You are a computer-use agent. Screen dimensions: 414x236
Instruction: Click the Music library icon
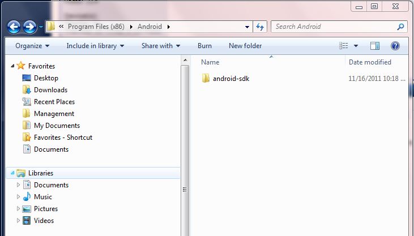click(27, 197)
